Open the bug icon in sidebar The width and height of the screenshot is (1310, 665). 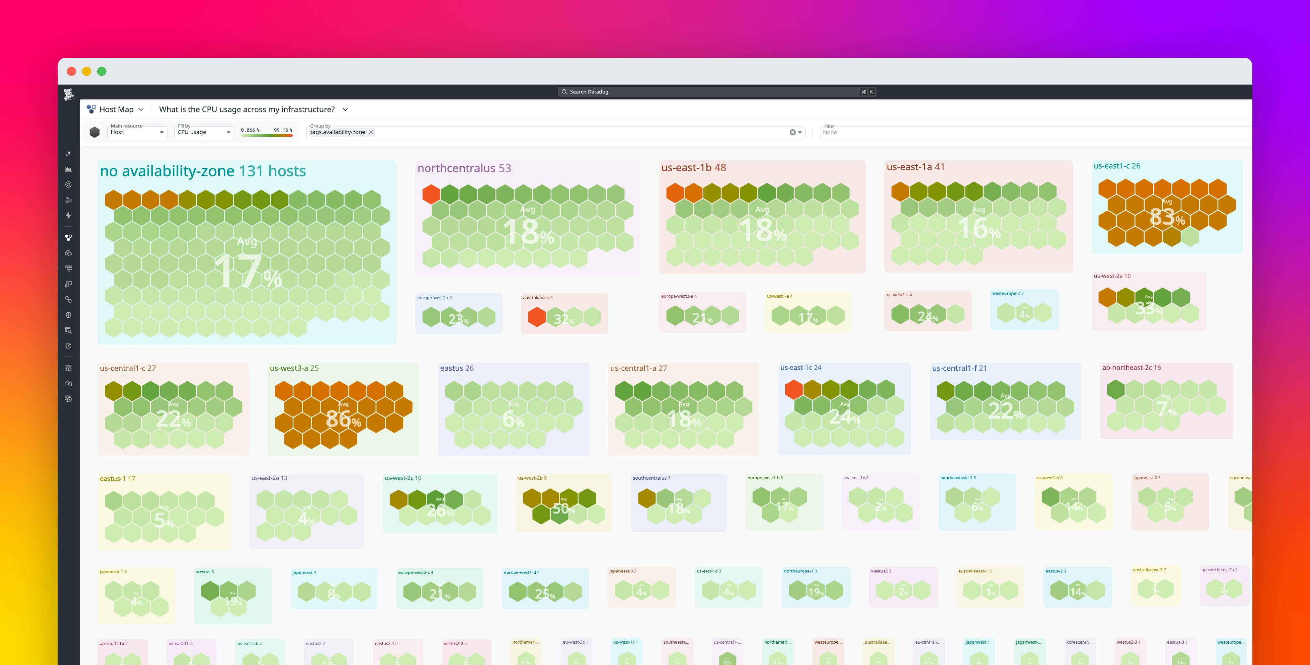pos(69,368)
